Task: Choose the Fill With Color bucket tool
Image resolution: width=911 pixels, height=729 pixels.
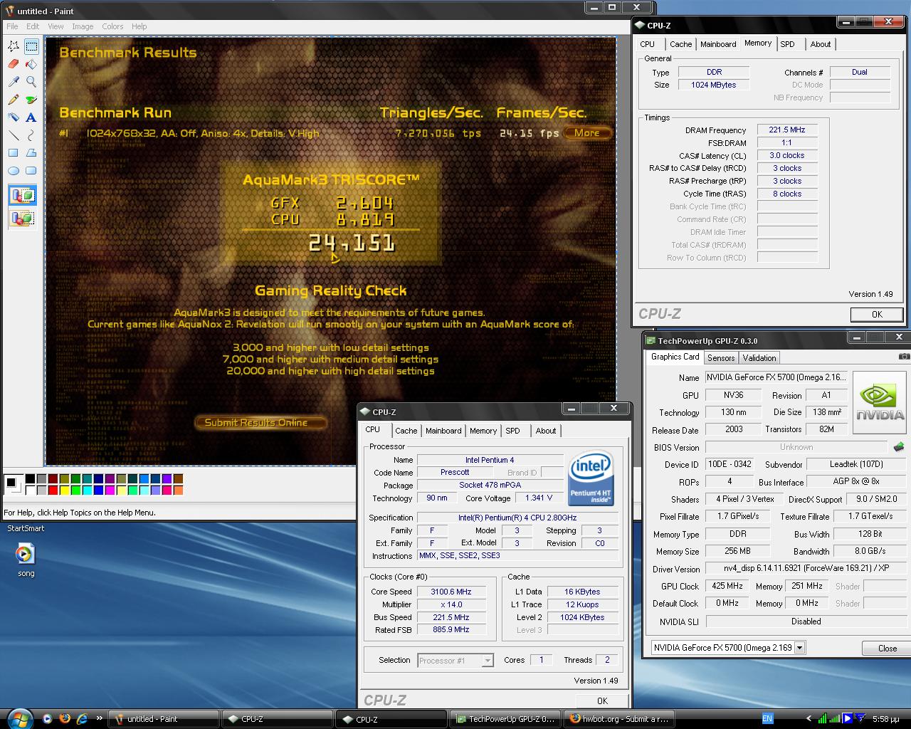Action: (x=31, y=64)
